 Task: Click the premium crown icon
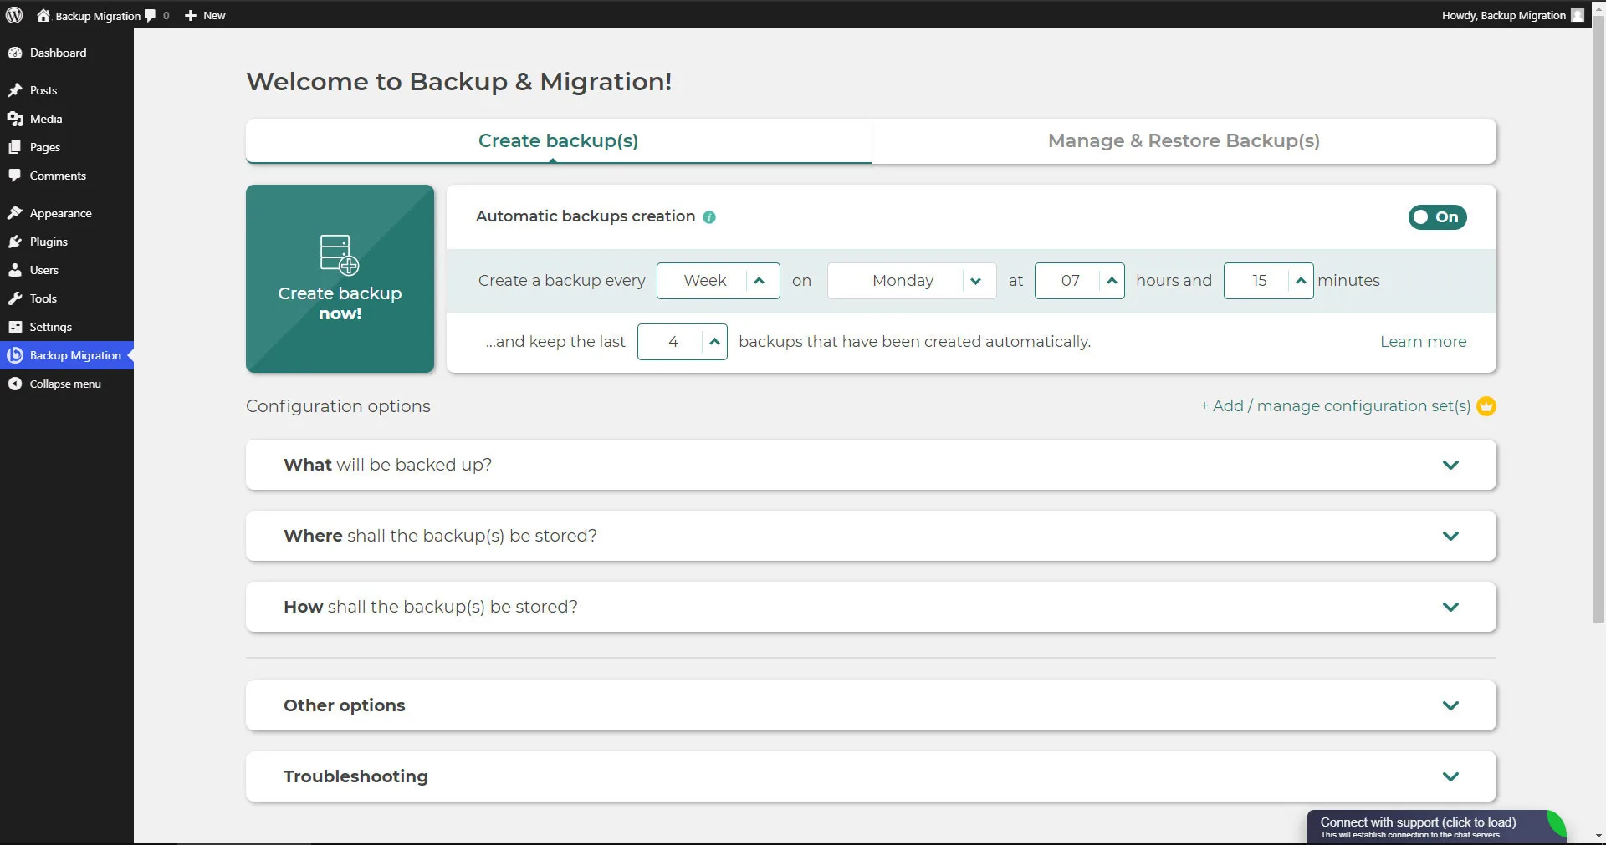point(1486,406)
